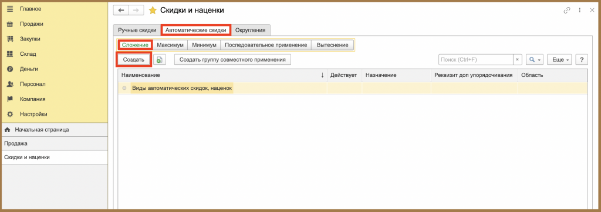Open the Настройки section

33,114
